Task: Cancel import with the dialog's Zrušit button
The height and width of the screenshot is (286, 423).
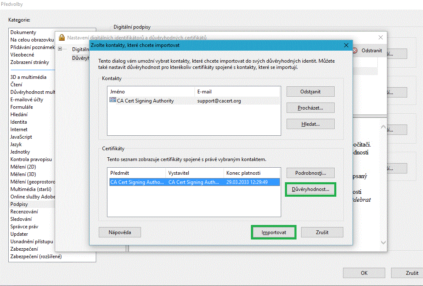Action: pos(322,232)
